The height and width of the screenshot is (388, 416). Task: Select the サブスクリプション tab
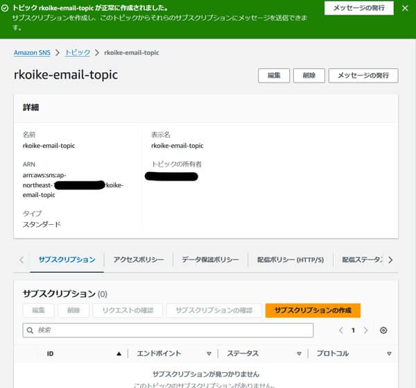[67, 260]
